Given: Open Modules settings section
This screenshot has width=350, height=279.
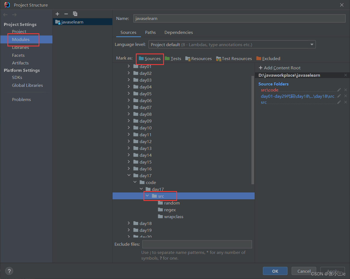Looking at the screenshot, I should (x=21, y=39).
